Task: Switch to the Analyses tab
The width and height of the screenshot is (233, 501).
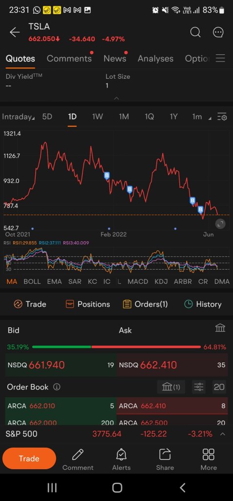Action: pos(155,59)
